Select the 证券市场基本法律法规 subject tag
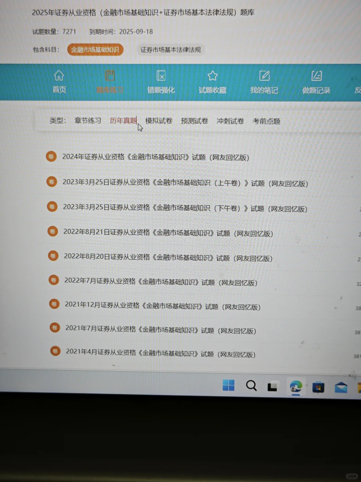361x482 pixels. click(171, 50)
